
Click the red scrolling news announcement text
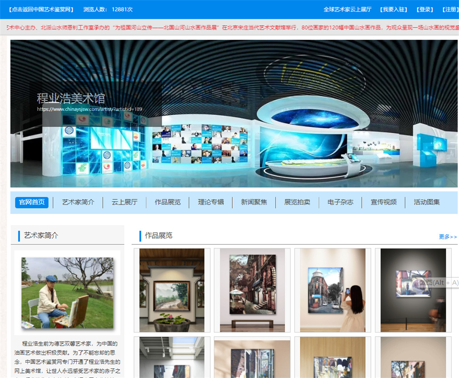pyautogui.click(x=233, y=28)
